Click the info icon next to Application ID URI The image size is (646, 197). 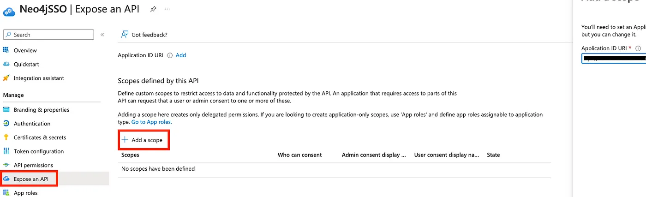170,55
